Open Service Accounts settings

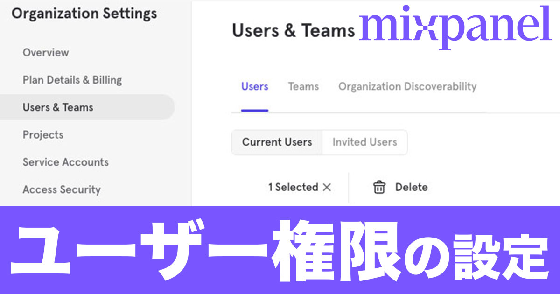[65, 162]
